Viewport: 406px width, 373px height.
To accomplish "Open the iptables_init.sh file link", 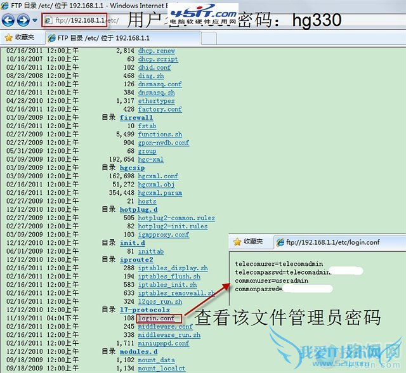I will click(x=167, y=285).
